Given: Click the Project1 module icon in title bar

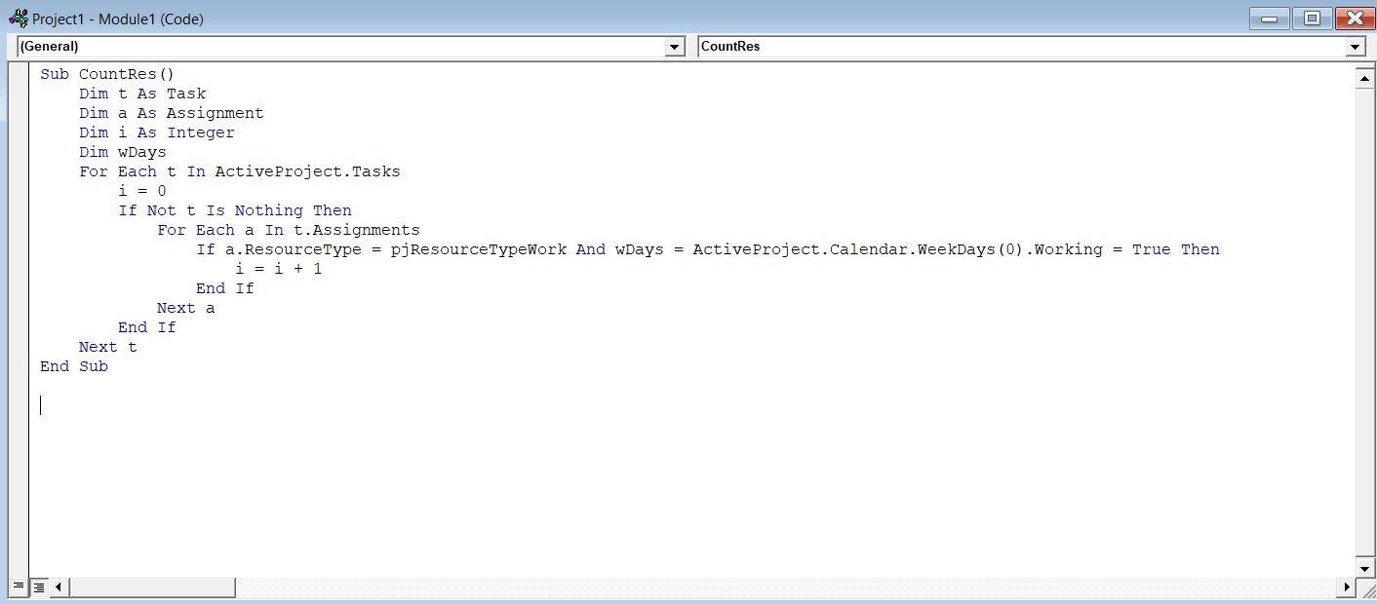Looking at the screenshot, I should (x=18, y=18).
